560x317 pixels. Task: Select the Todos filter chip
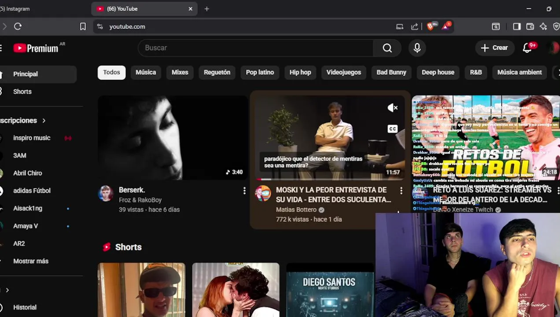tap(111, 72)
